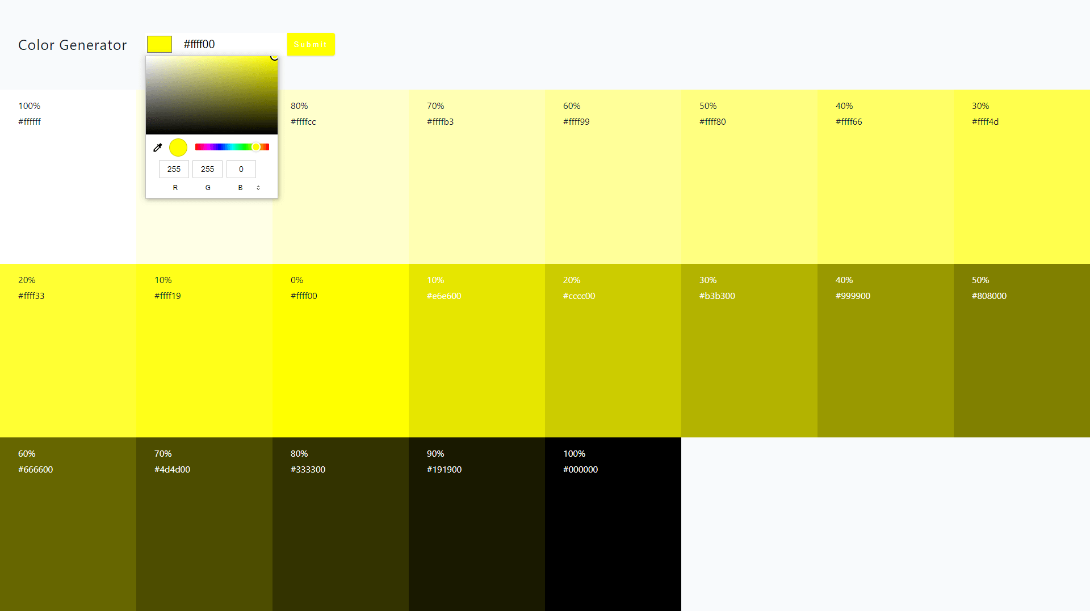Image resolution: width=1090 pixels, height=611 pixels.
Task: Activate the eyedropper tool in color picker
Action: tap(158, 148)
